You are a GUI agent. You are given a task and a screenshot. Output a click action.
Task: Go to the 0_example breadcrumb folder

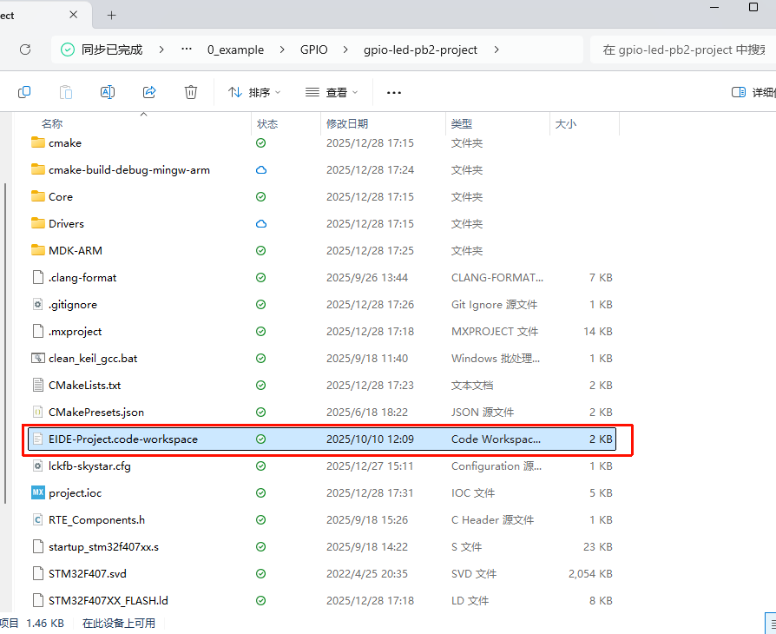(x=235, y=50)
